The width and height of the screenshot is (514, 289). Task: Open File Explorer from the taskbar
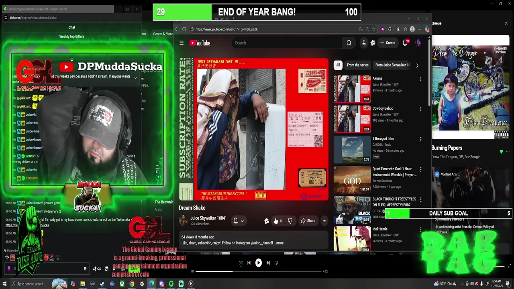(x=82, y=284)
